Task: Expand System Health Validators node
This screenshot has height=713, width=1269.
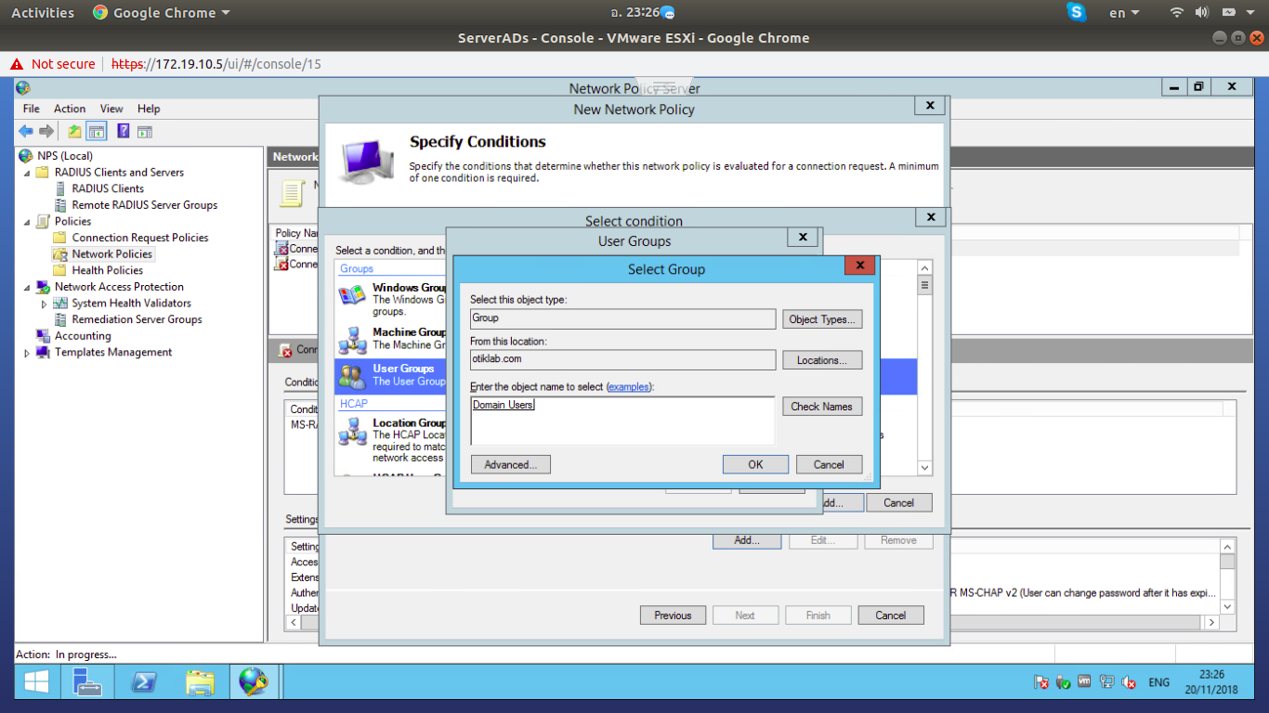Action: point(44,304)
